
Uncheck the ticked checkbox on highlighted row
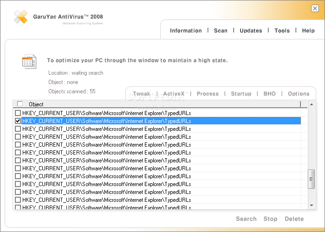click(x=18, y=121)
